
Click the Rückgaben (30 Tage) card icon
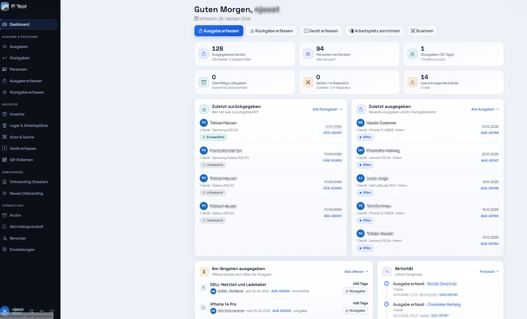pos(413,54)
